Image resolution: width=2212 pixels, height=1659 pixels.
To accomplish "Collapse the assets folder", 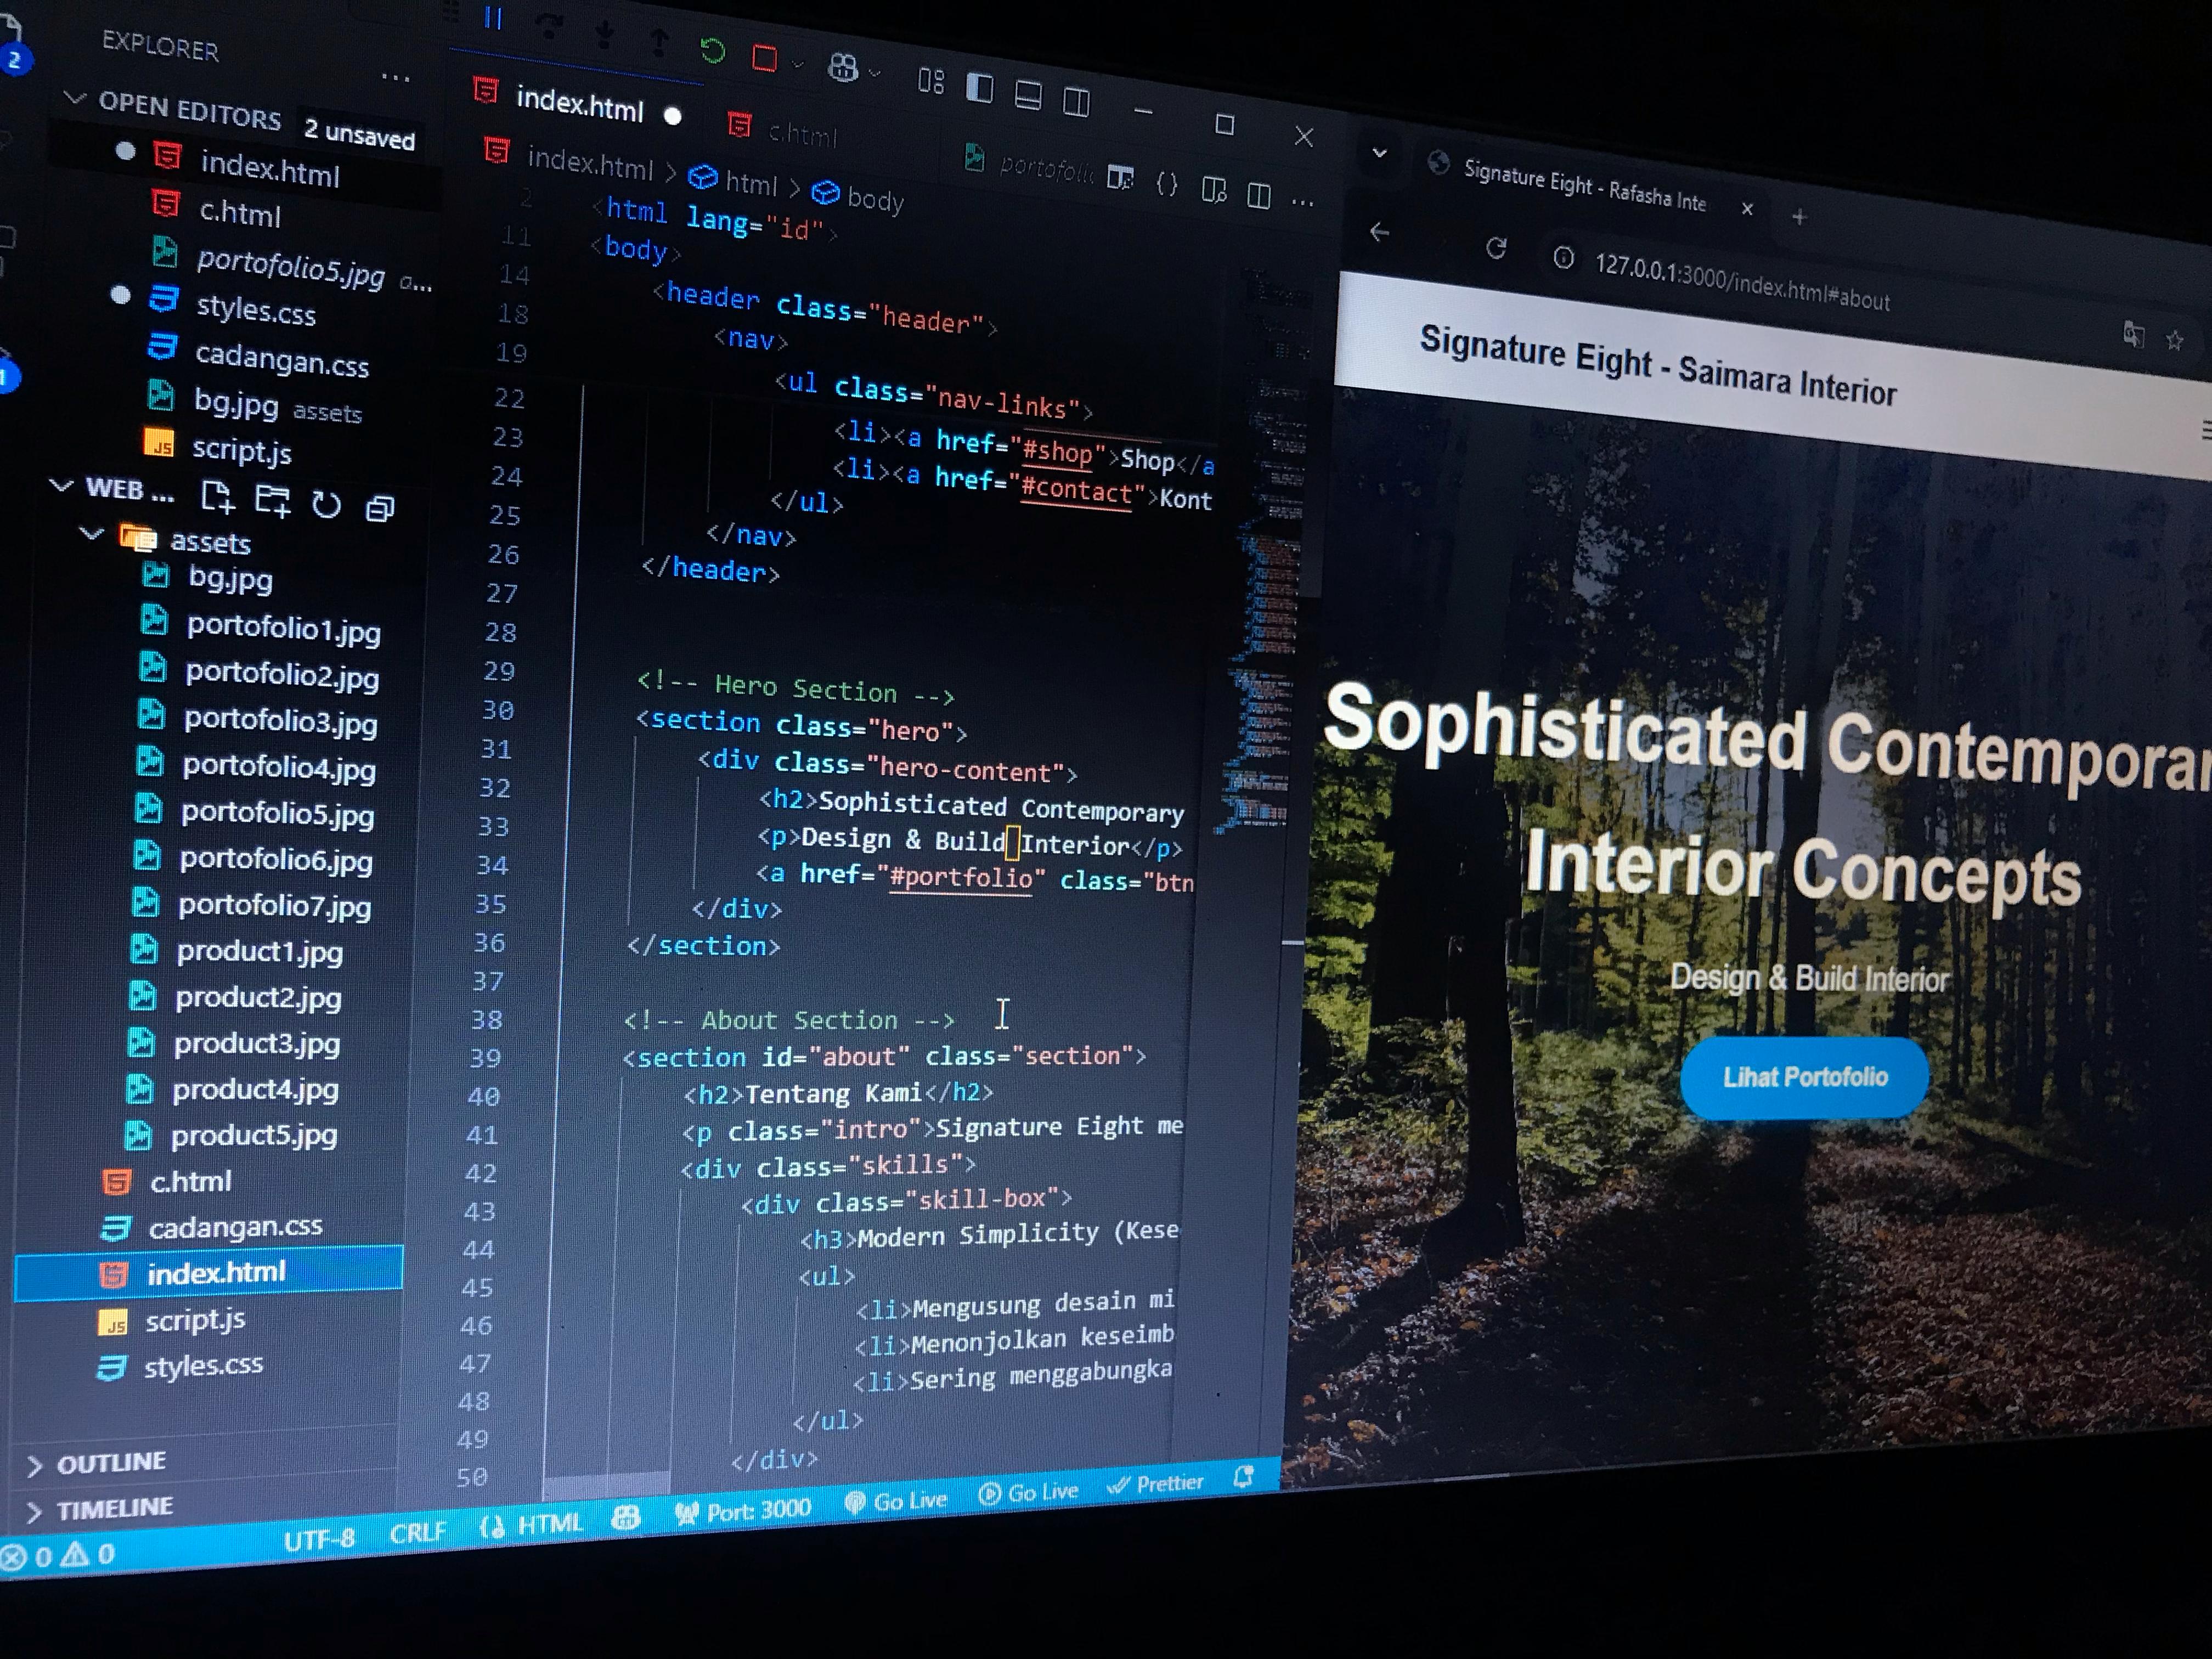I will tap(92, 534).
